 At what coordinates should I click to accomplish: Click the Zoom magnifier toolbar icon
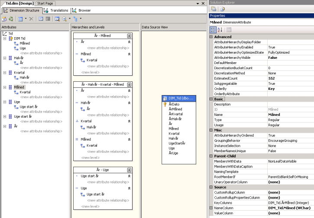click(65, 19)
